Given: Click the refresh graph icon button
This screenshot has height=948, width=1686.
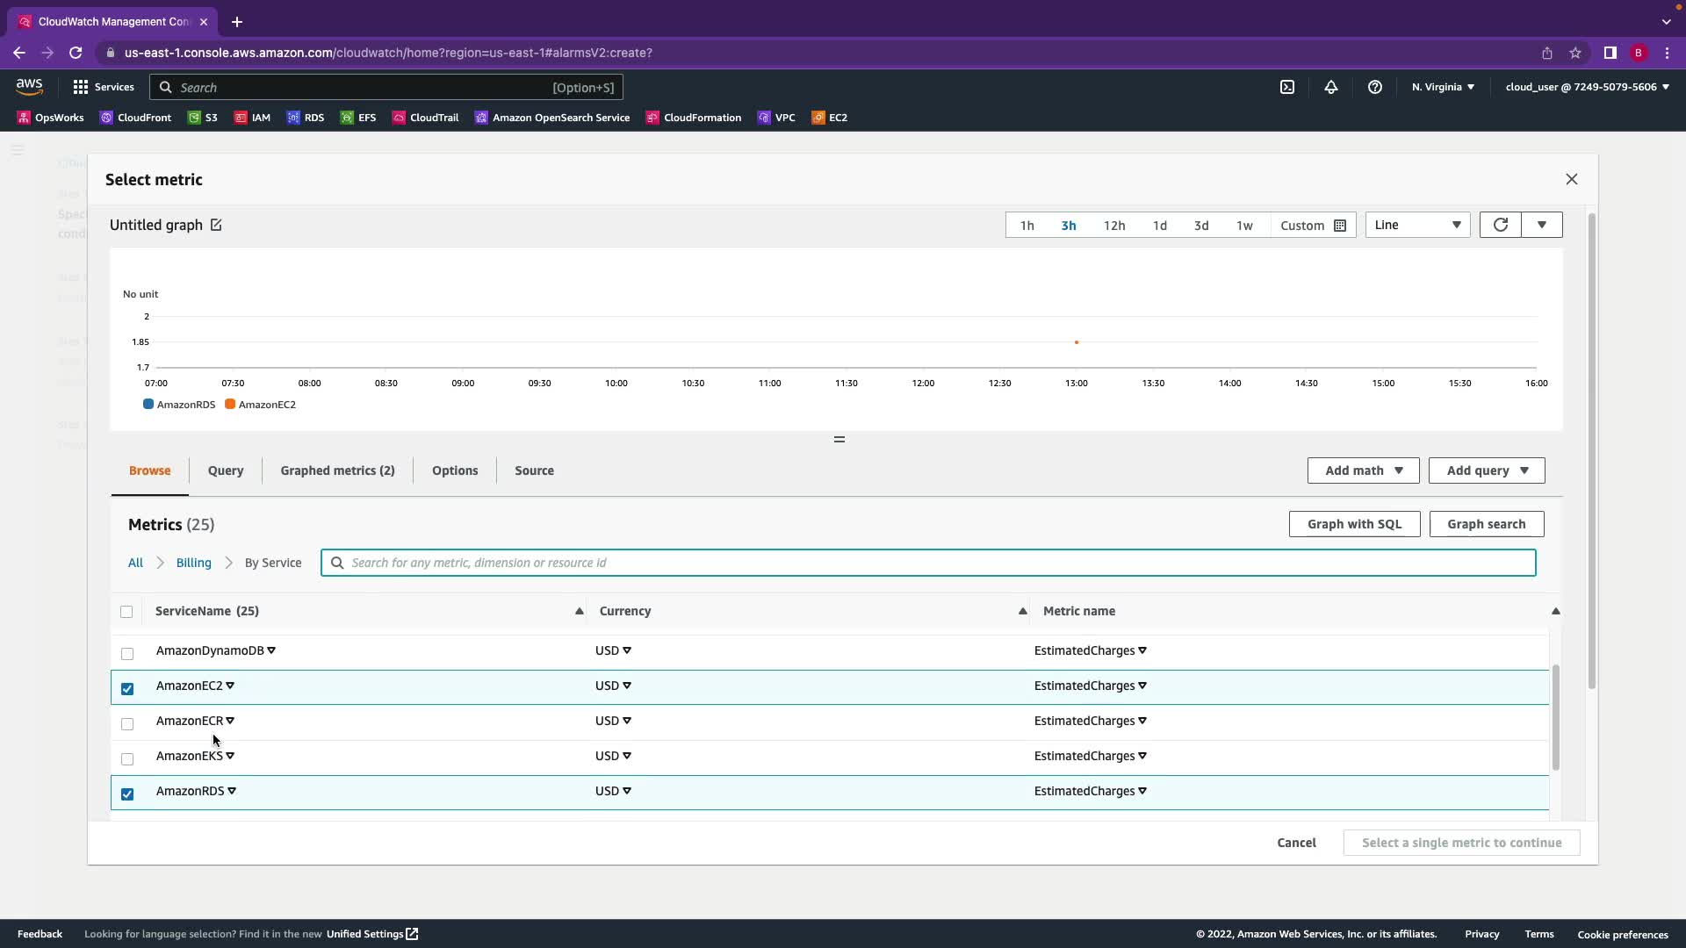Looking at the screenshot, I should [1500, 226].
